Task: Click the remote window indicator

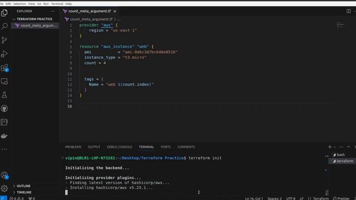Action: point(3,198)
